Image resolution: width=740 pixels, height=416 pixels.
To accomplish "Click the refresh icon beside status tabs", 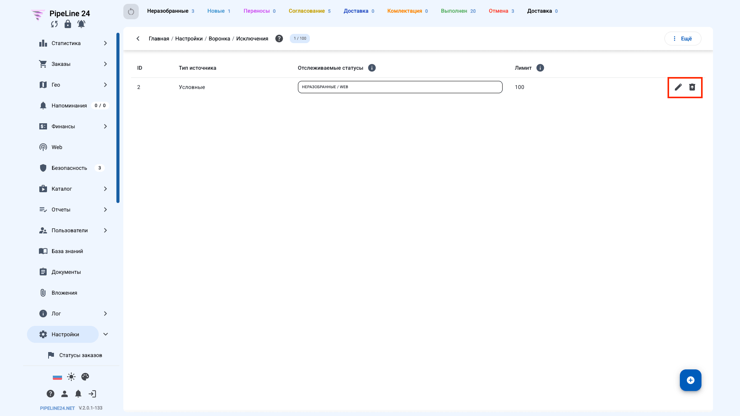I will pos(131,12).
